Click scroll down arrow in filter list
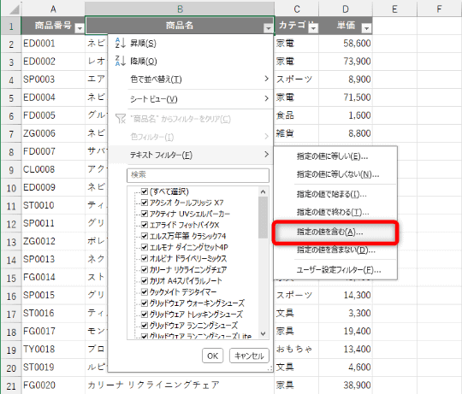 click(x=264, y=334)
